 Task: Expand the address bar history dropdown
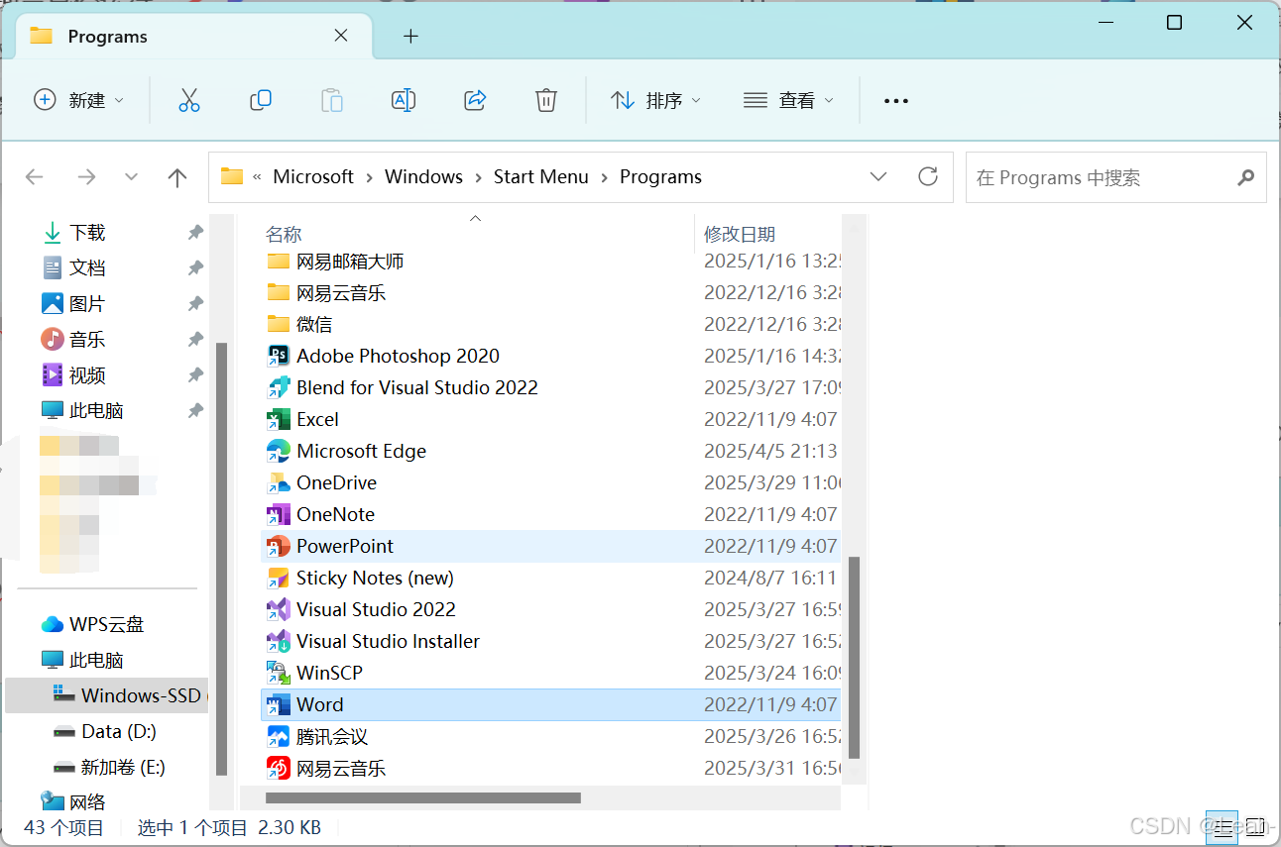point(878,176)
